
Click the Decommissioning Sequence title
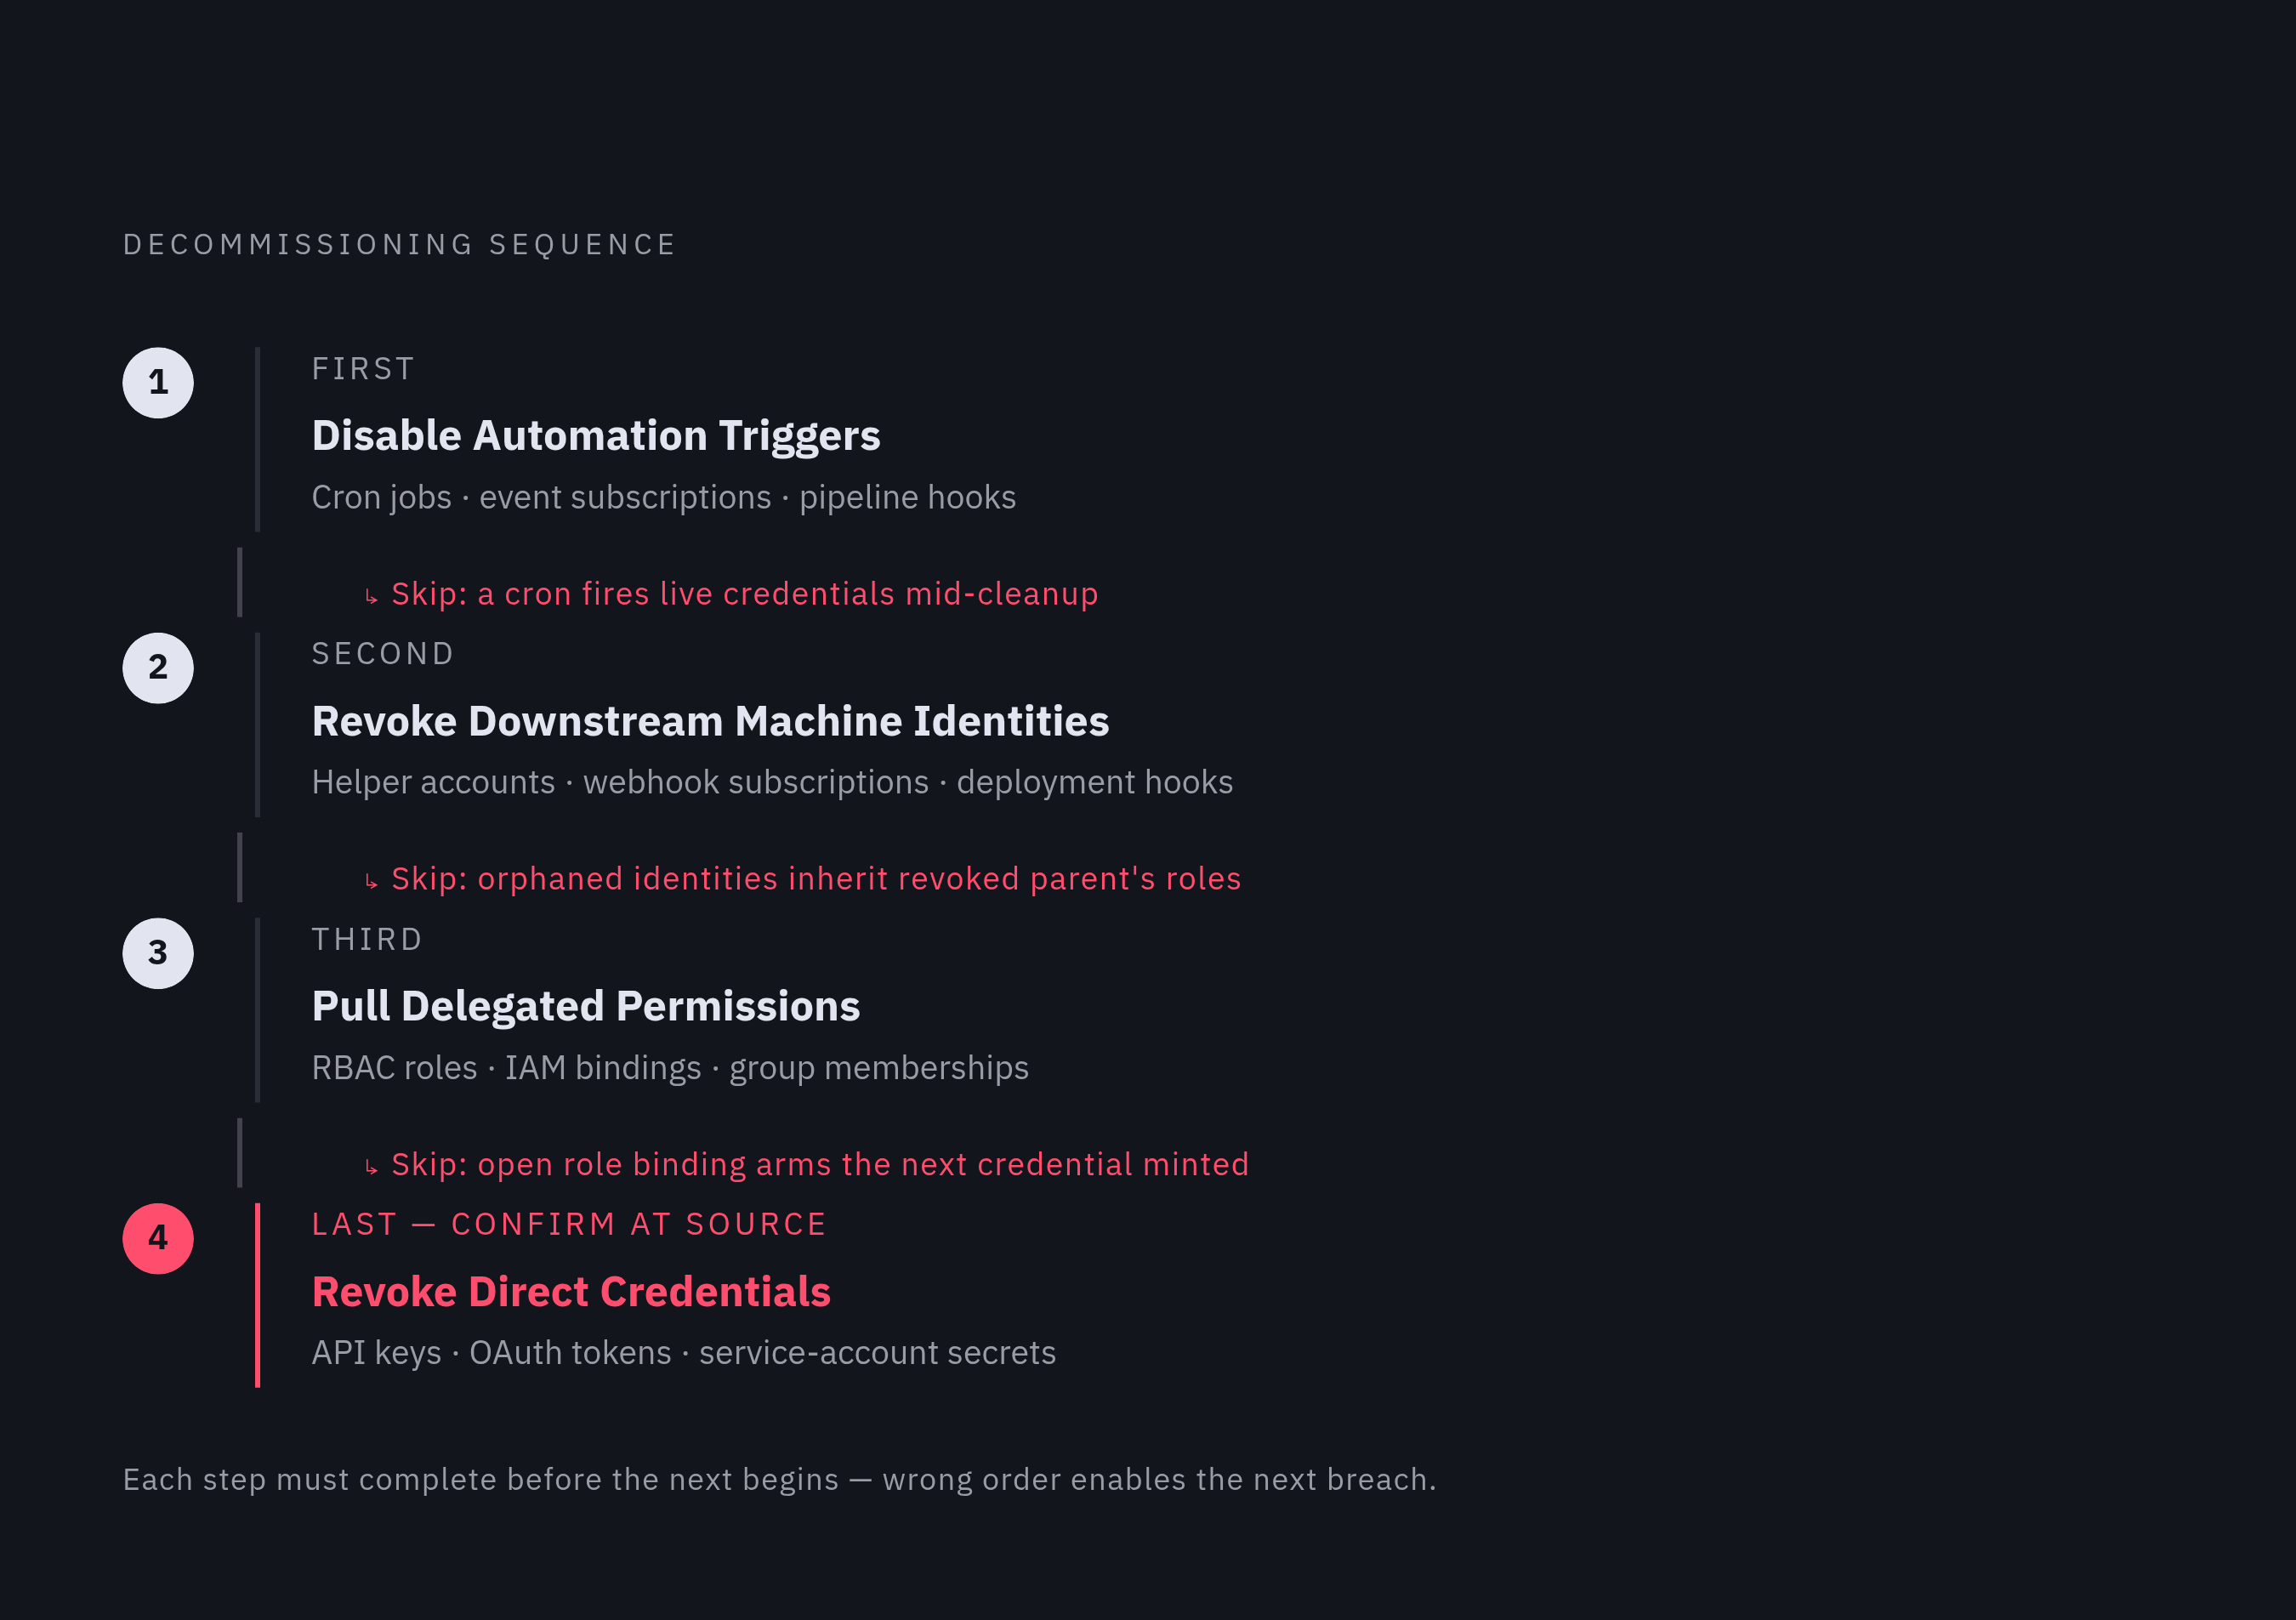(399, 245)
